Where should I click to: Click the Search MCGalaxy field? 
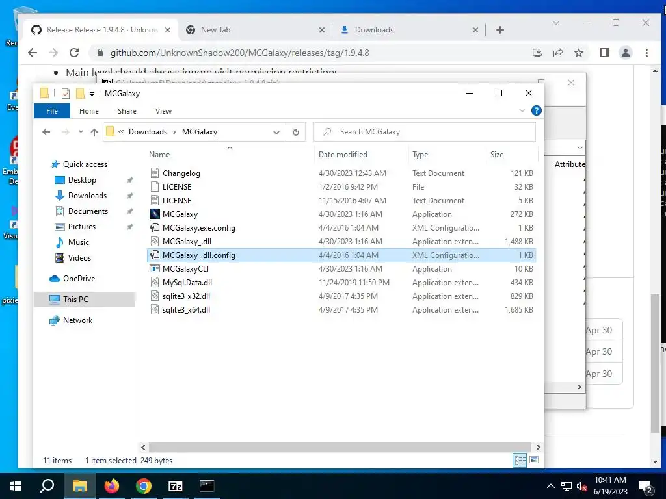(425, 132)
